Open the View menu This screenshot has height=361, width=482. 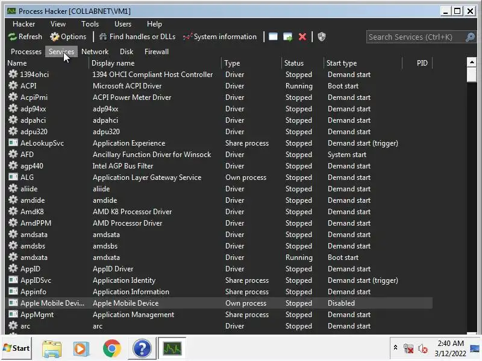coord(58,24)
